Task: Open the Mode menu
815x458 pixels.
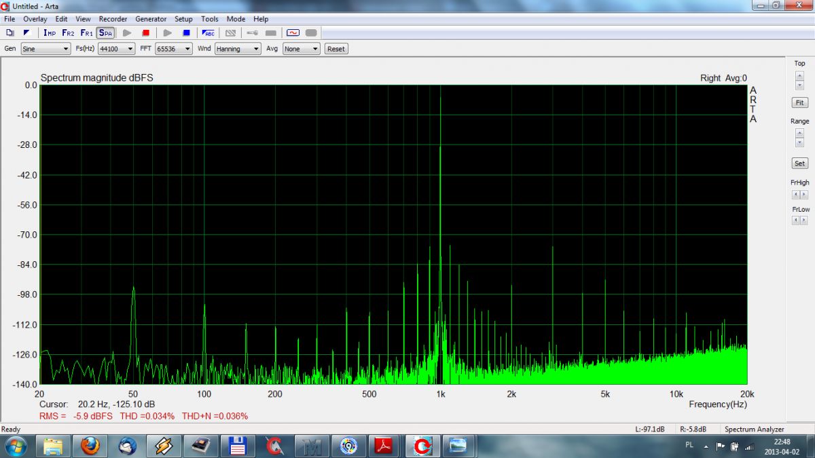Action: pyautogui.click(x=236, y=19)
